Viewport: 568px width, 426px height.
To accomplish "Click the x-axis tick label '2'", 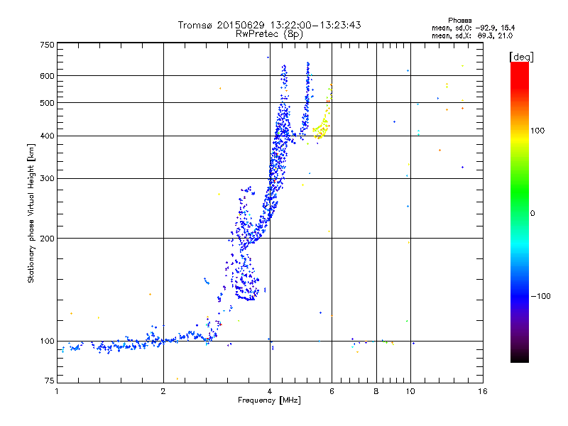I will [x=163, y=391].
